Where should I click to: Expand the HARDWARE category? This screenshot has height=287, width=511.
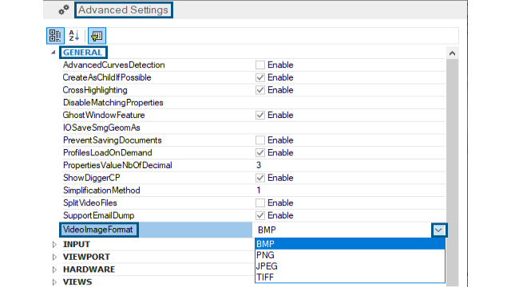[x=54, y=269]
